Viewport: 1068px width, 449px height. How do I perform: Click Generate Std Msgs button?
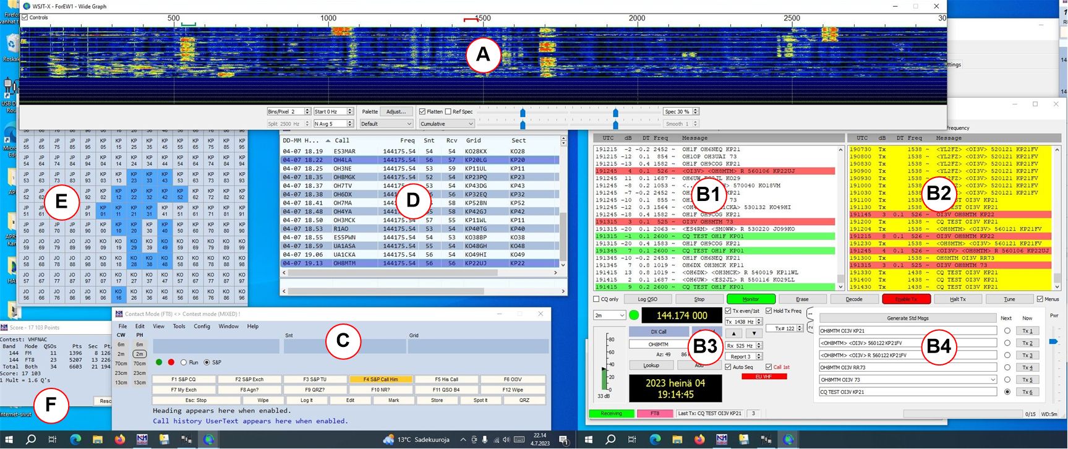(x=907, y=319)
